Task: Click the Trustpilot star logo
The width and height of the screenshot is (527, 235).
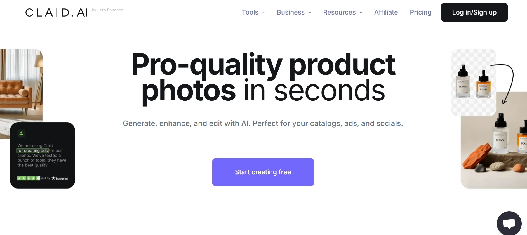Action: [60, 178]
